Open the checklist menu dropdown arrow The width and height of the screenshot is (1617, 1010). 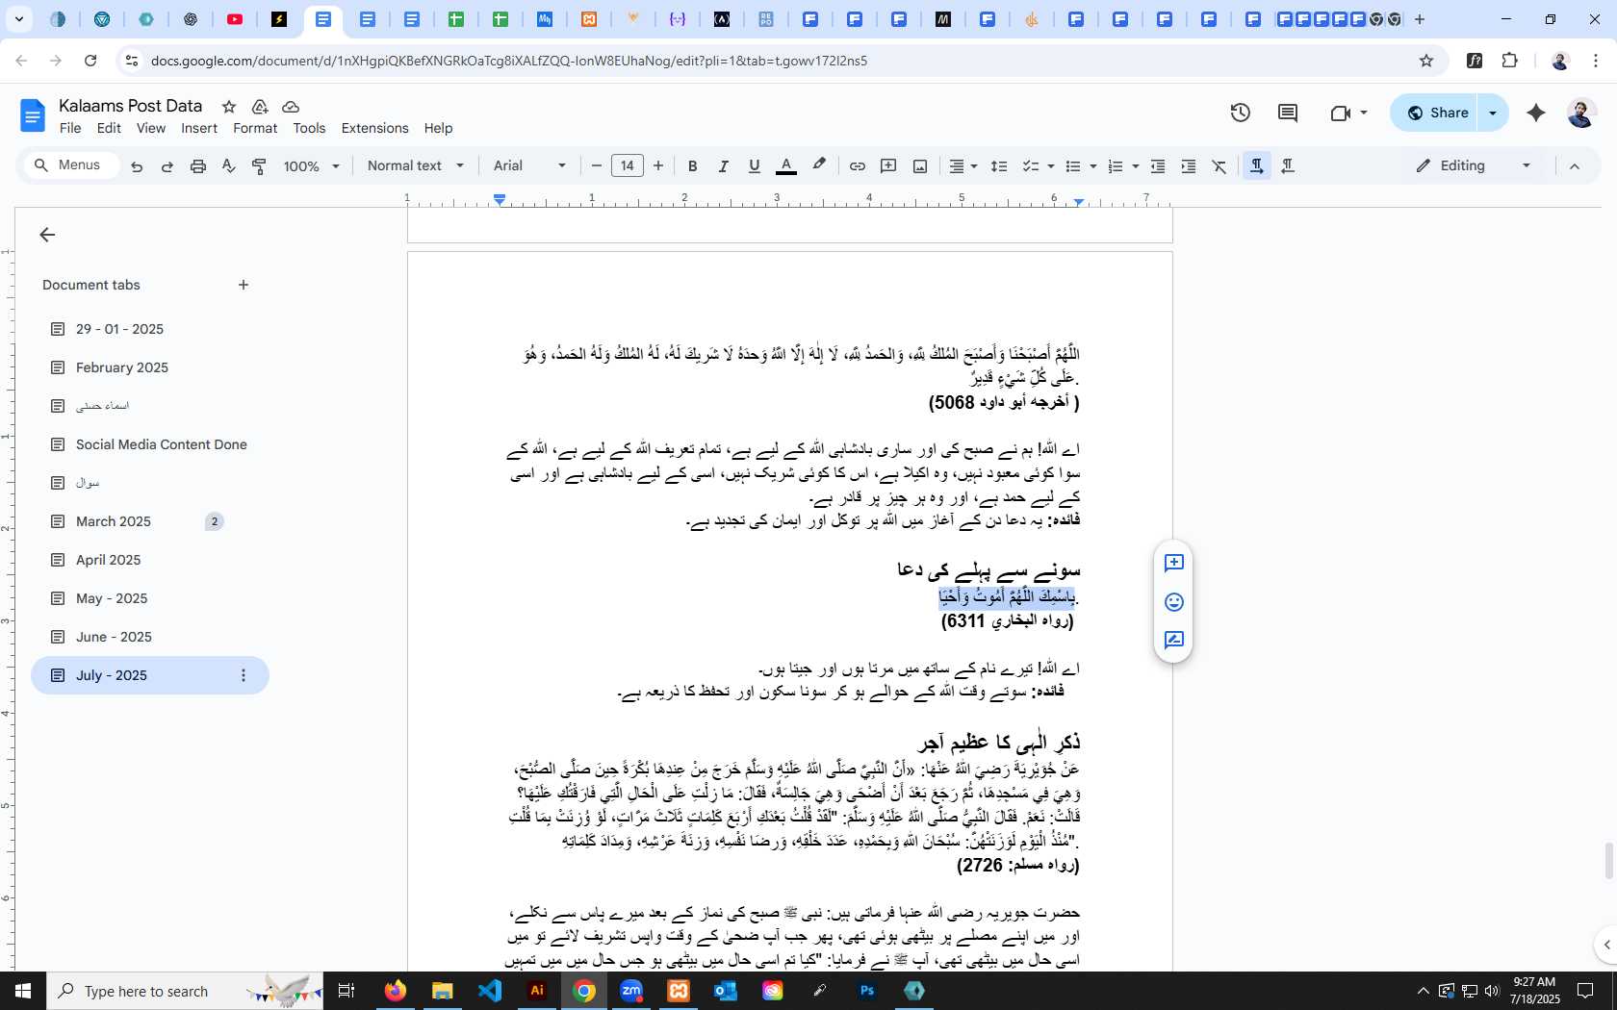[1050, 166]
